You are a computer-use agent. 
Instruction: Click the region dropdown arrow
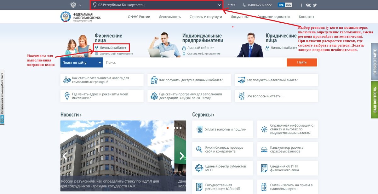click(x=219, y=5)
